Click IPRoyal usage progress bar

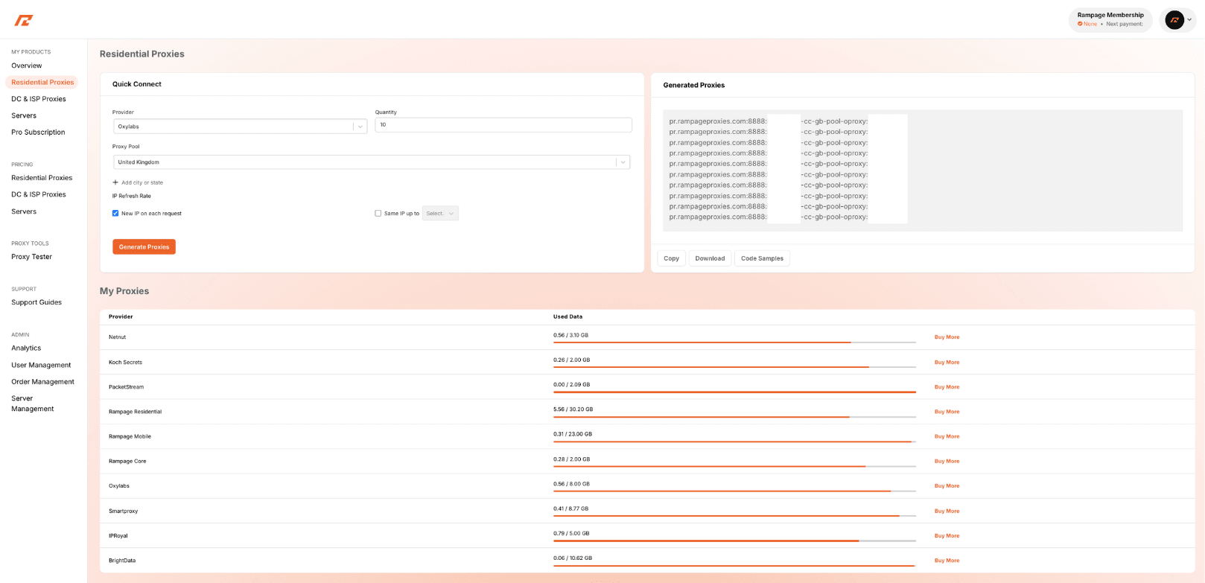pos(734,541)
